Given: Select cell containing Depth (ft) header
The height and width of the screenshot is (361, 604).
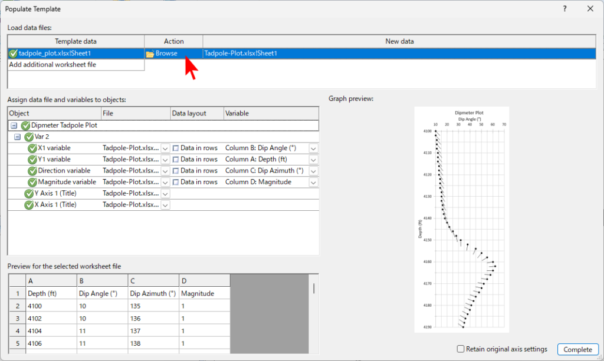Looking at the screenshot, I should (x=51, y=293).
